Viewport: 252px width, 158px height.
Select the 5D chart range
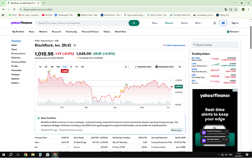click(x=46, y=67)
